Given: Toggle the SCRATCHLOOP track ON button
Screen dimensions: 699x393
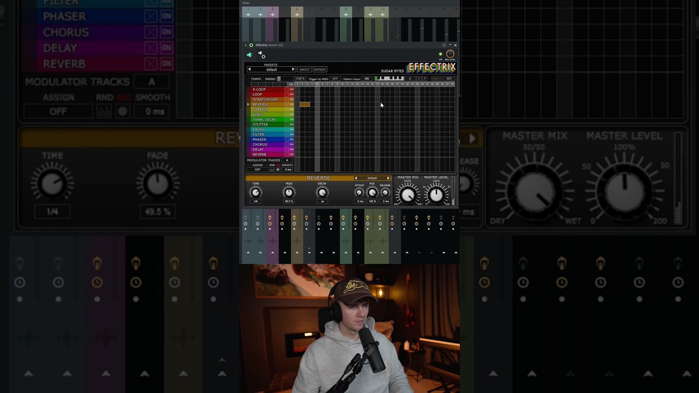Looking at the screenshot, I should [x=292, y=99].
